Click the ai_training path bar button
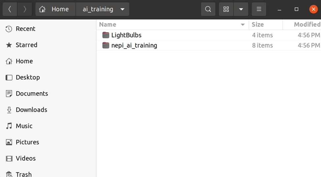The height and width of the screenshot is (177, 321). [x=98, y=9]
